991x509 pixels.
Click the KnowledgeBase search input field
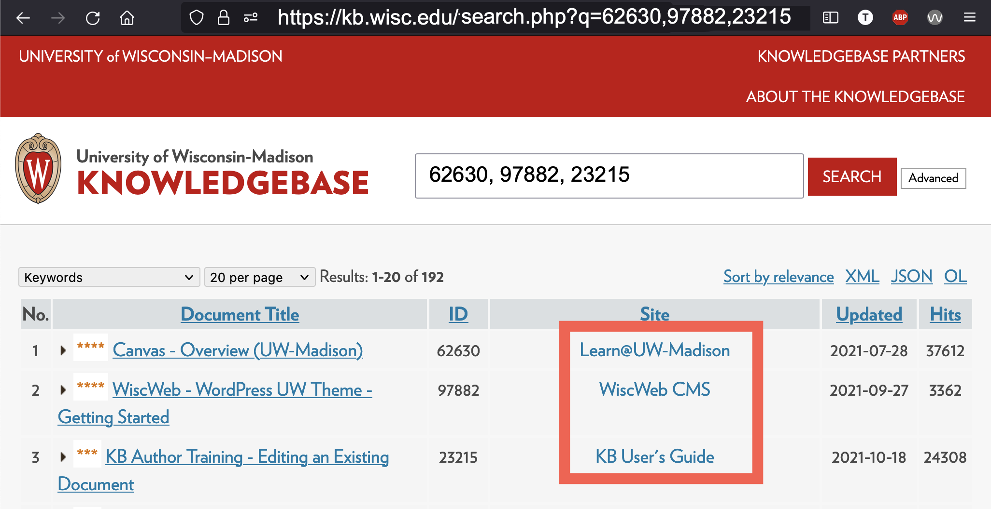click(x=609, y=176)
